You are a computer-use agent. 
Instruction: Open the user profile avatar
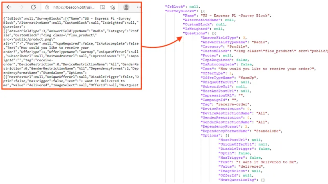tap(126, 7)
